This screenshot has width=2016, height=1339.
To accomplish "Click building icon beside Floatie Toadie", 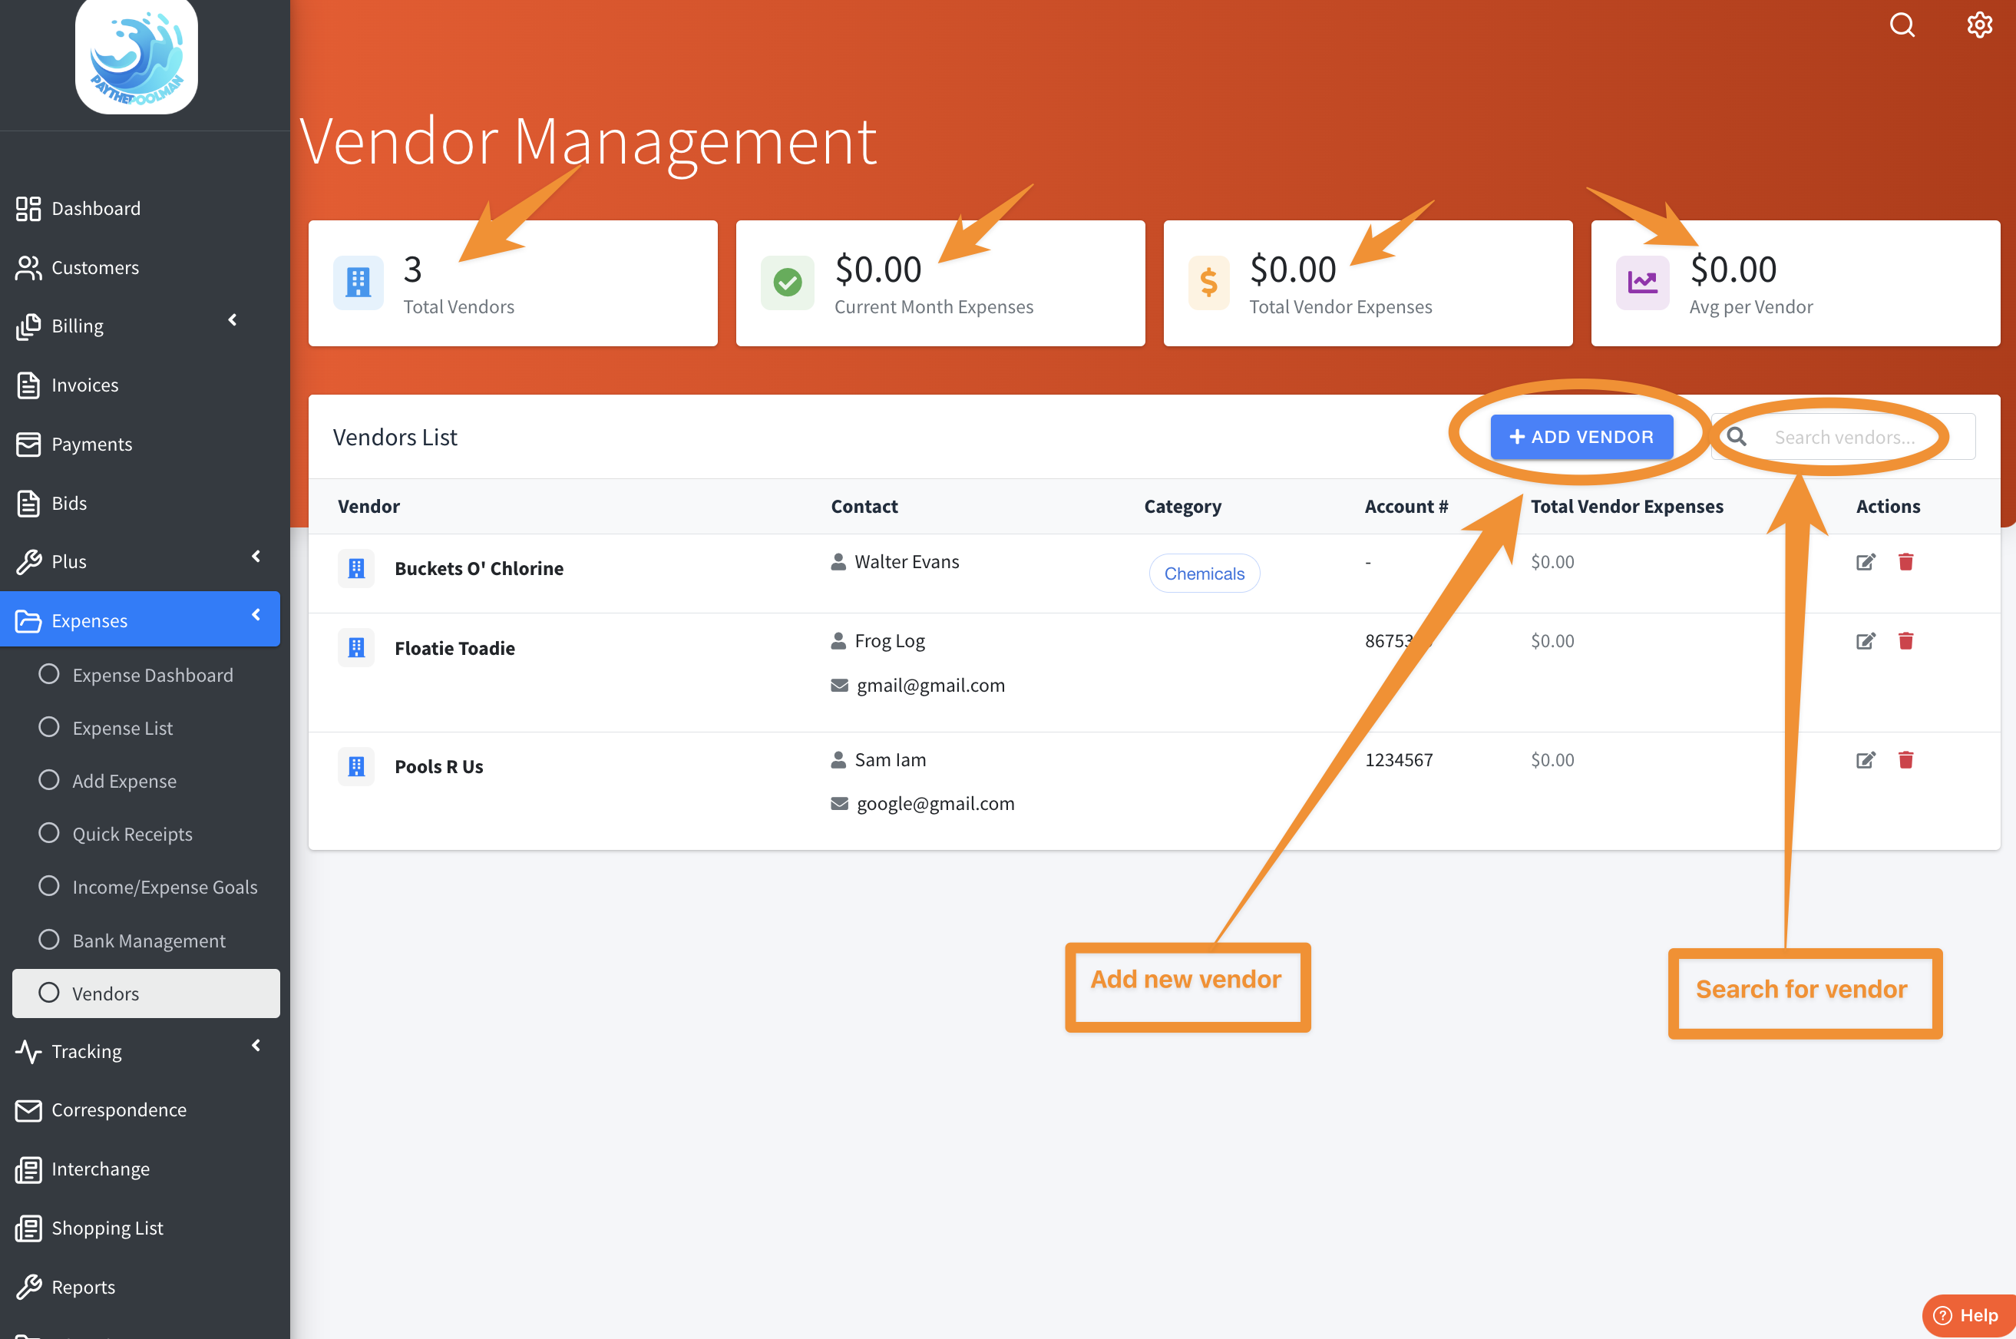I will (356, 648).
